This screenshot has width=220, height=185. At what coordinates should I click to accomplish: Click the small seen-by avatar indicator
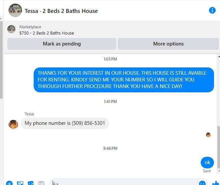pos(208,135)
